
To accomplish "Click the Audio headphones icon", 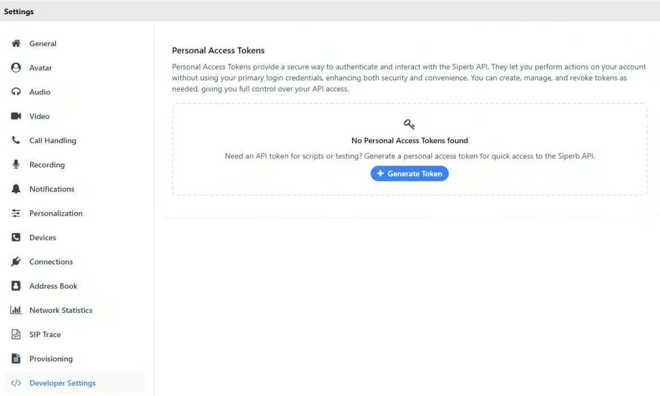I will pos(16,92).
